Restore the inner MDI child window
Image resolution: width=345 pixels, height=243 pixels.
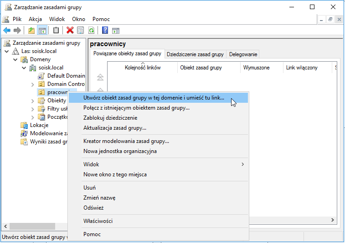pos(330,19)
